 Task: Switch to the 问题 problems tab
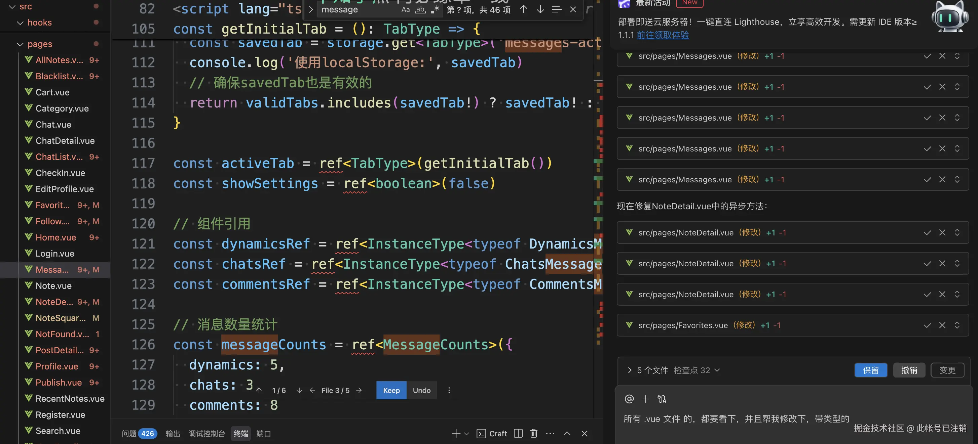click(x=129, y=433)
